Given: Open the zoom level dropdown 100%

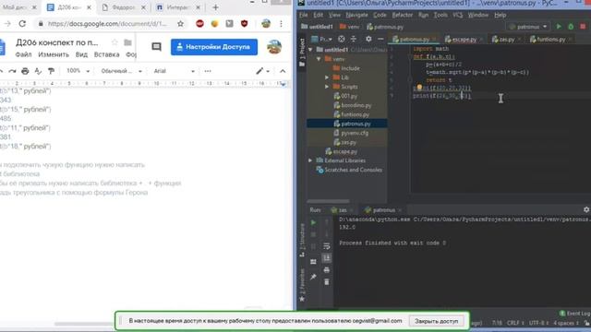Looking at the screenshot, I should (x=78, y=71).
